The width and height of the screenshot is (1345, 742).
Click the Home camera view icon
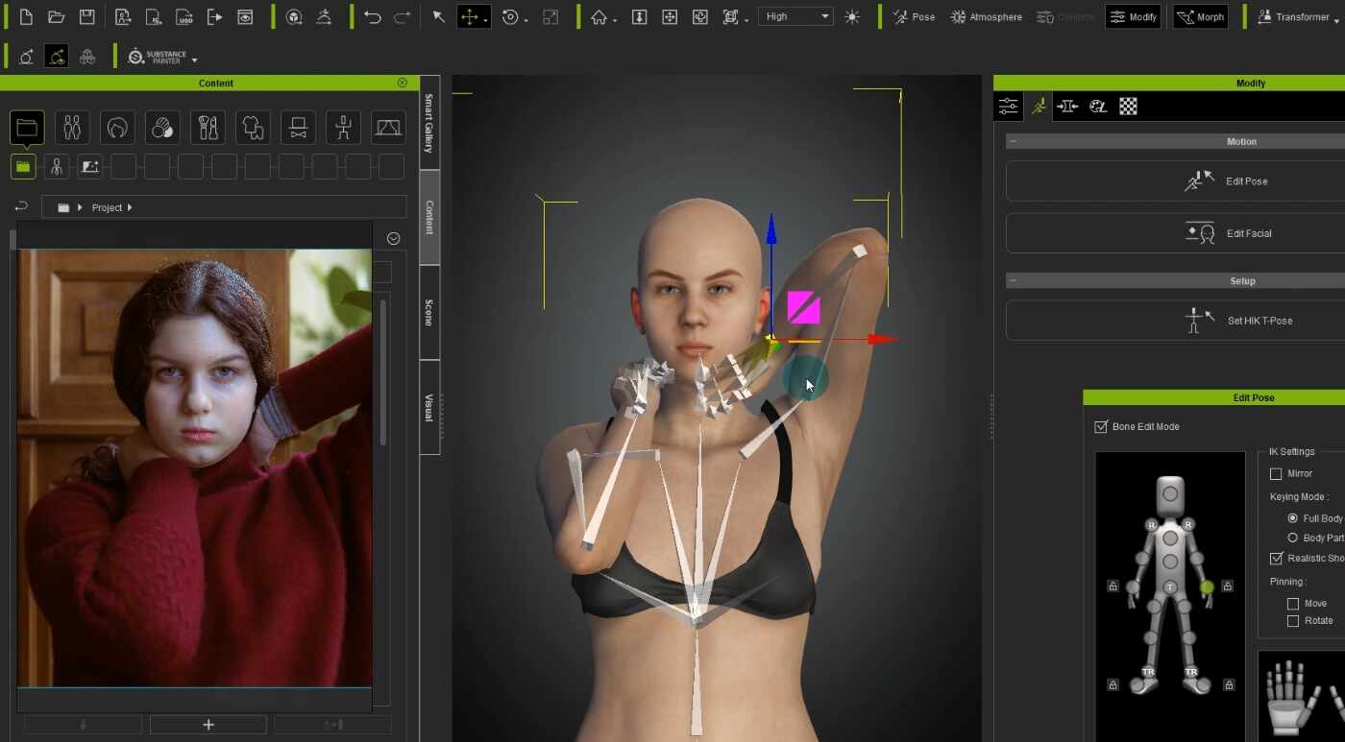point(599,17)
